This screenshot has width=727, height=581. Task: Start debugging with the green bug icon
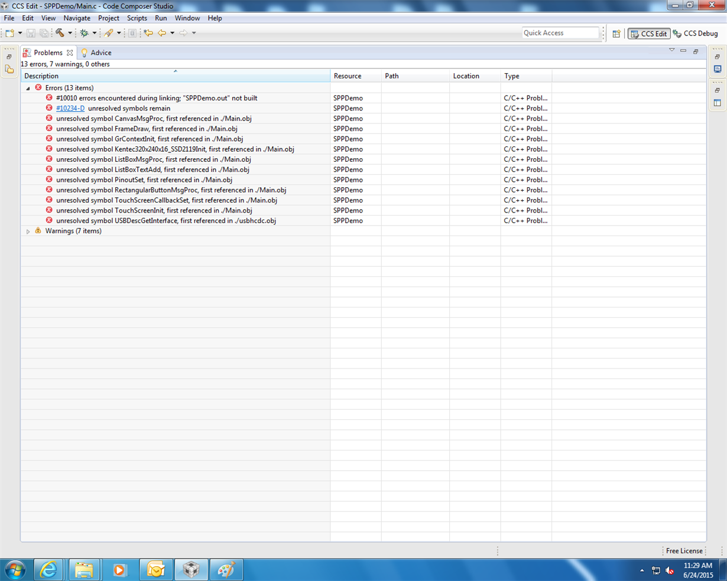pos(84,33)
